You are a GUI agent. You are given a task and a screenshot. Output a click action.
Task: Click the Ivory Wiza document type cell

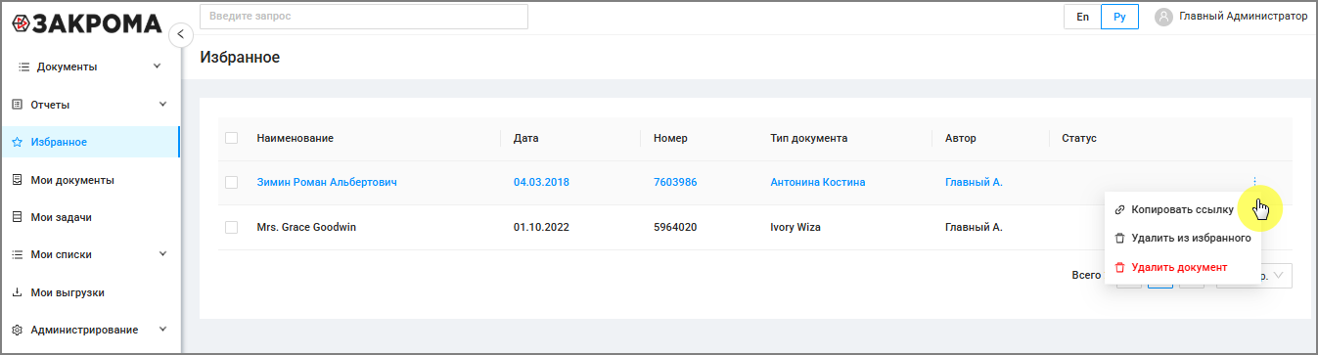795,227
